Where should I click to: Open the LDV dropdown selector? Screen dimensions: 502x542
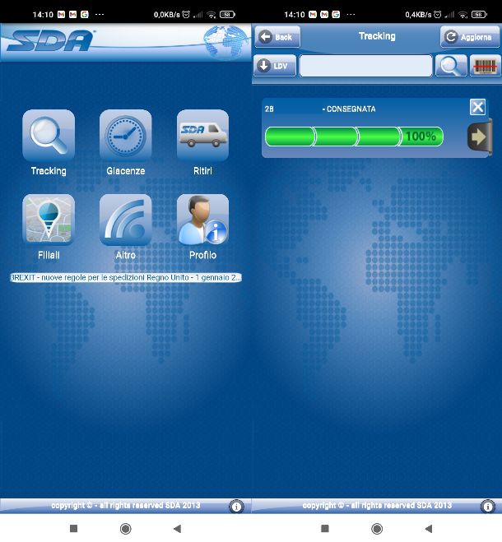tap(275, 65)
